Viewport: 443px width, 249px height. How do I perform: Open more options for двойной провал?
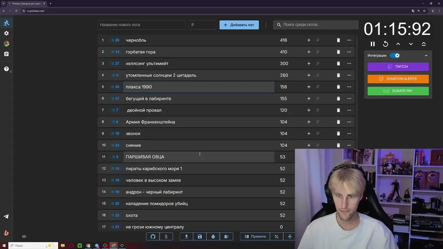click(x=349, y=110)
